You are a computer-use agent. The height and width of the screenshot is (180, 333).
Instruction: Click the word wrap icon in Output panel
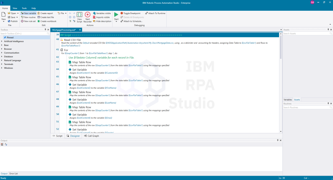pyautogui.click(x=6, y=144)
